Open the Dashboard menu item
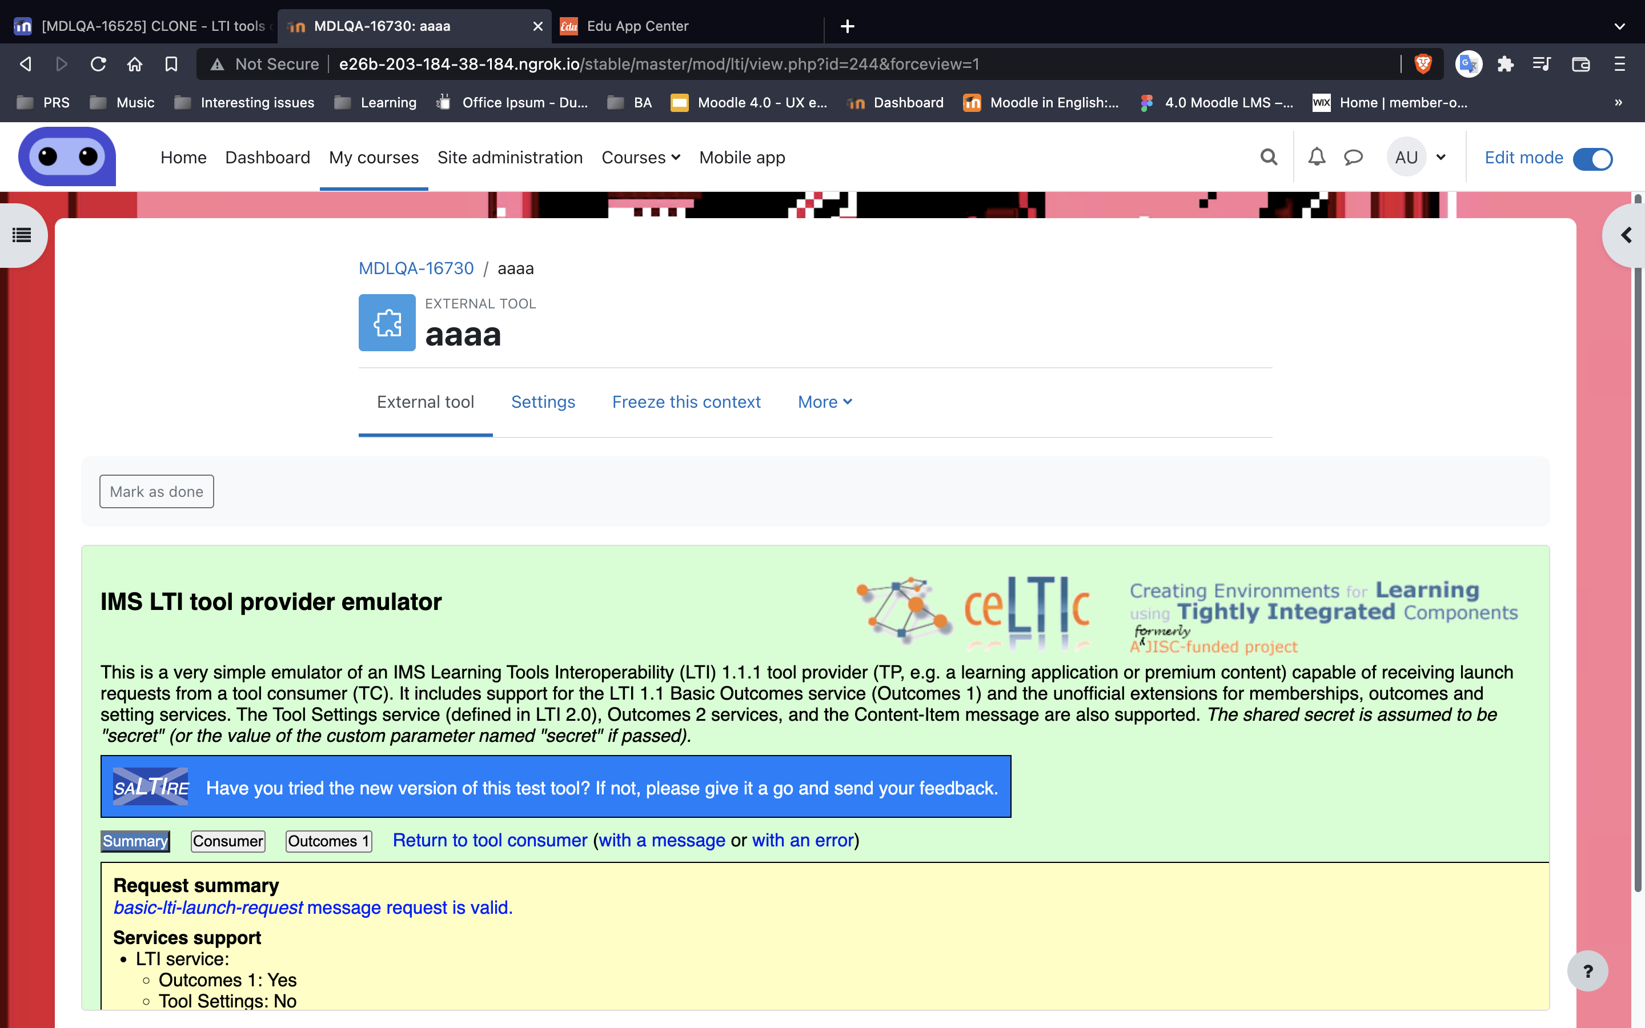 point(267,157)
